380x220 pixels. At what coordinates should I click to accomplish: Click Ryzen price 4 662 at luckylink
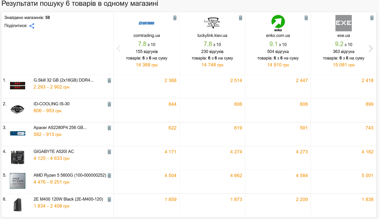236,176
